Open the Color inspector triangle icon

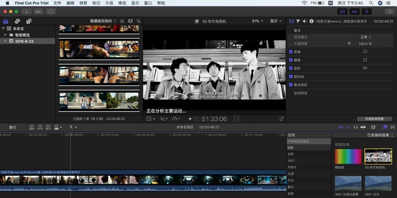[298, 21]
